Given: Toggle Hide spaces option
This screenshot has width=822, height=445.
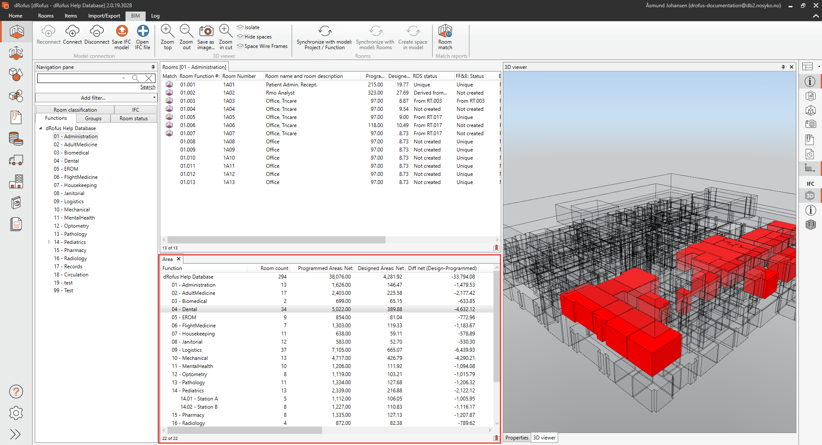Looking at the screenshot, I should pyautogui.click(x=258, y=37).
